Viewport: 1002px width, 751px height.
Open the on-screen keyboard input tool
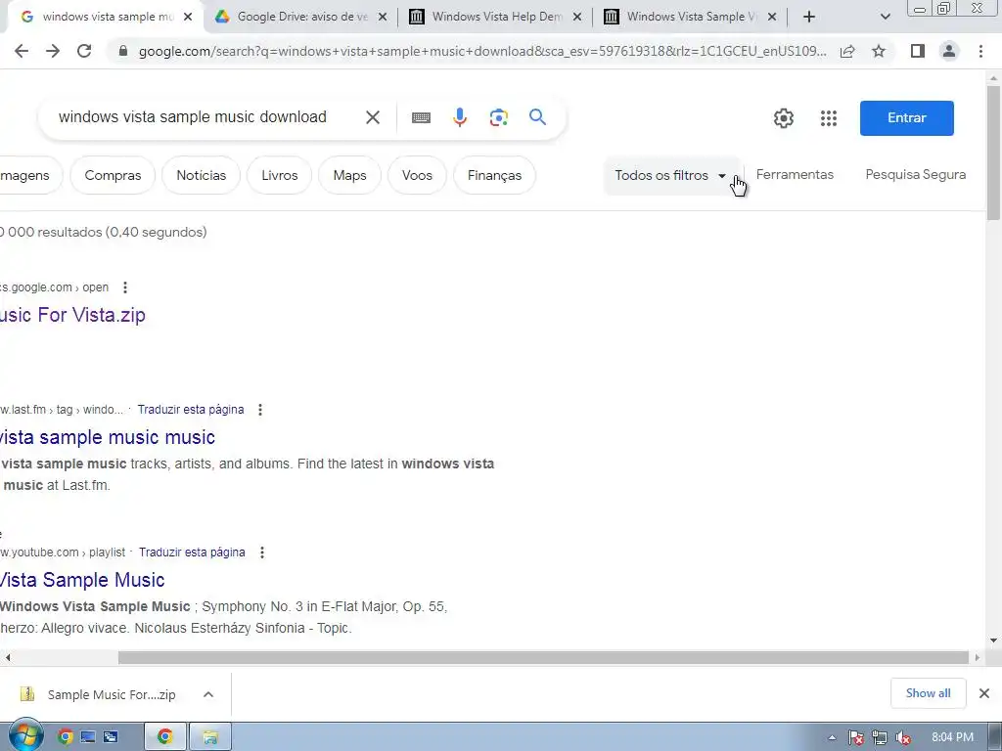[x=421, y=117]
